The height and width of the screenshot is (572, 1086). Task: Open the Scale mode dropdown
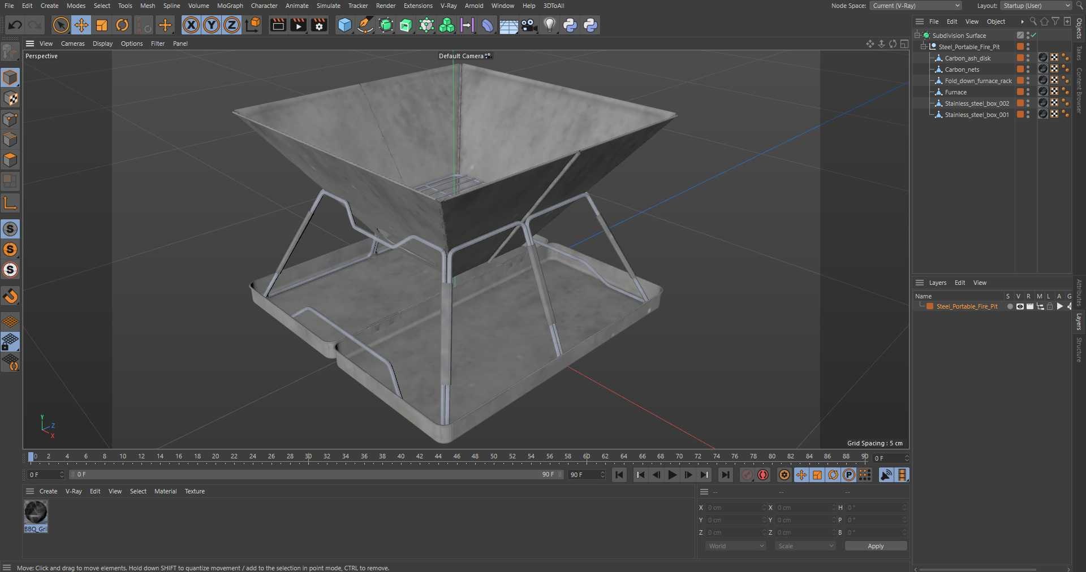coord(805,546)
